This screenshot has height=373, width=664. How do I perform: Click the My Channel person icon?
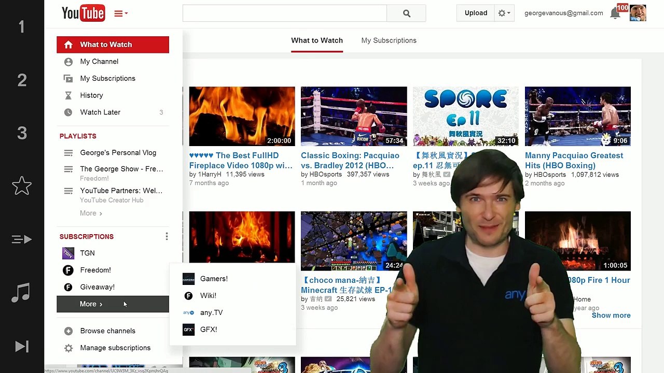[x=68, y=62]
